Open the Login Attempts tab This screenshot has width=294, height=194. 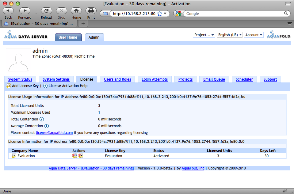tap(155, 79)
